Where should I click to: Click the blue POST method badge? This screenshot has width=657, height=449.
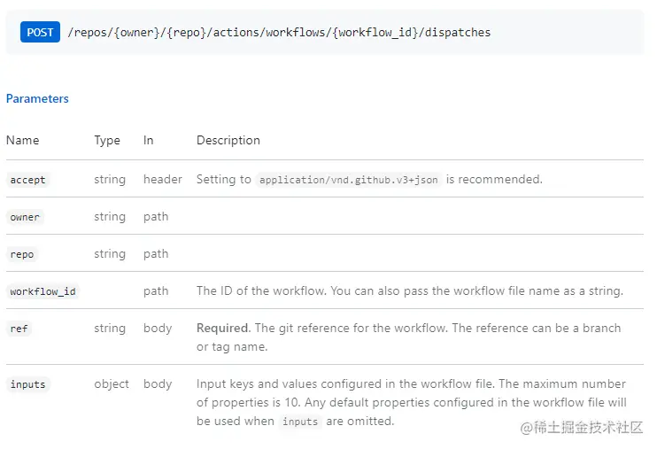tap(40, 33)
